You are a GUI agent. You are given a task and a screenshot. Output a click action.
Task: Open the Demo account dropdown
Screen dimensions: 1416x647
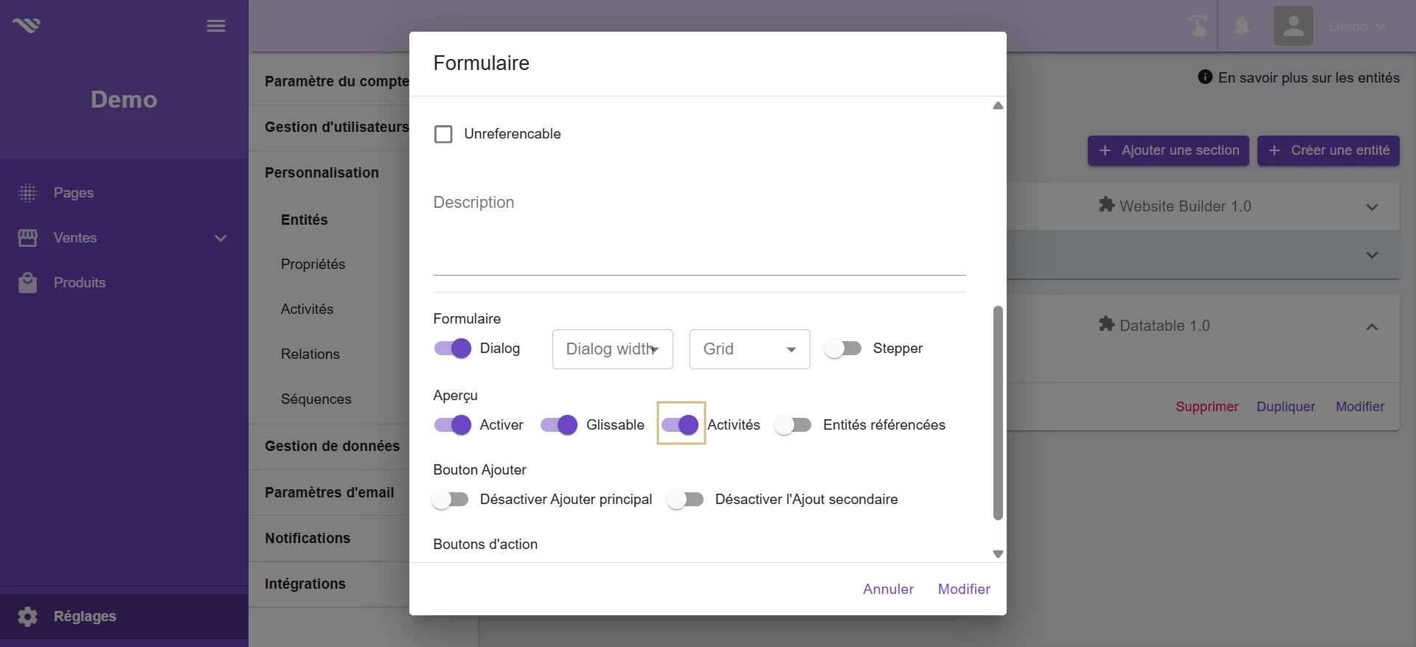pyautogui.click(x=1357, y=27)
